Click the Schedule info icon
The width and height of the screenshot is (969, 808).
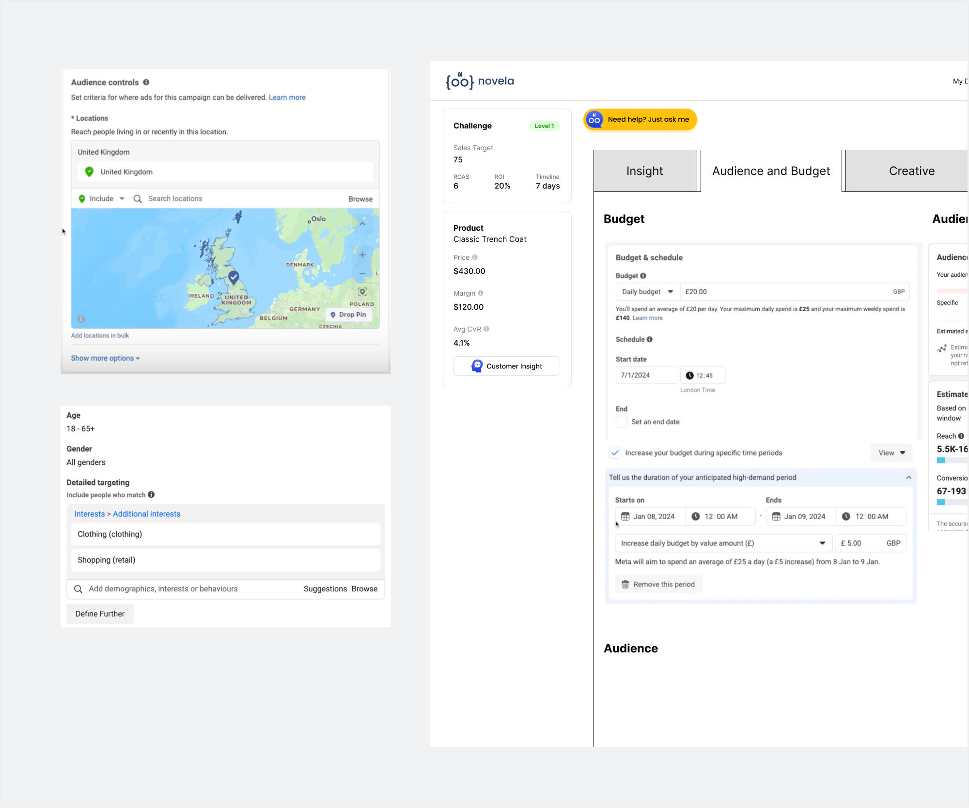click(649, 339)
